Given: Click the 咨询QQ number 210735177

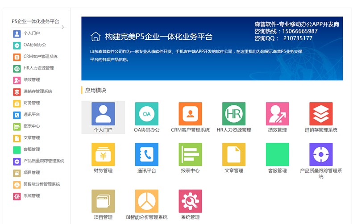Looking at the screenshot, I should pyautogui.click(x=298, y=38).
